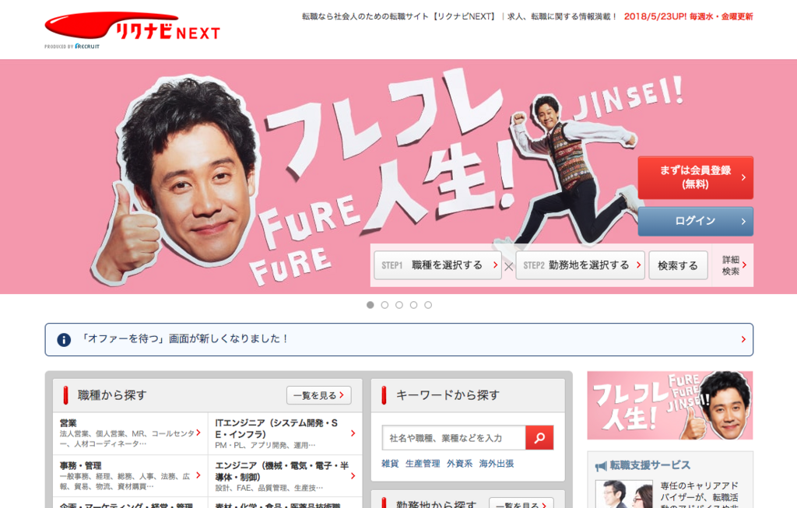Screen dimensions: 797x508
Task: Open the ITエンジニア job category
Action: pos(285,433)
